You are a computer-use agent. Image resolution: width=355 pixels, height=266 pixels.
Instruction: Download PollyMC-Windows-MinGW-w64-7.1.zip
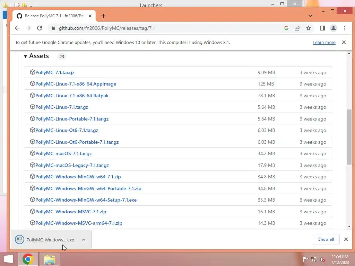click(x=78, y=177)
